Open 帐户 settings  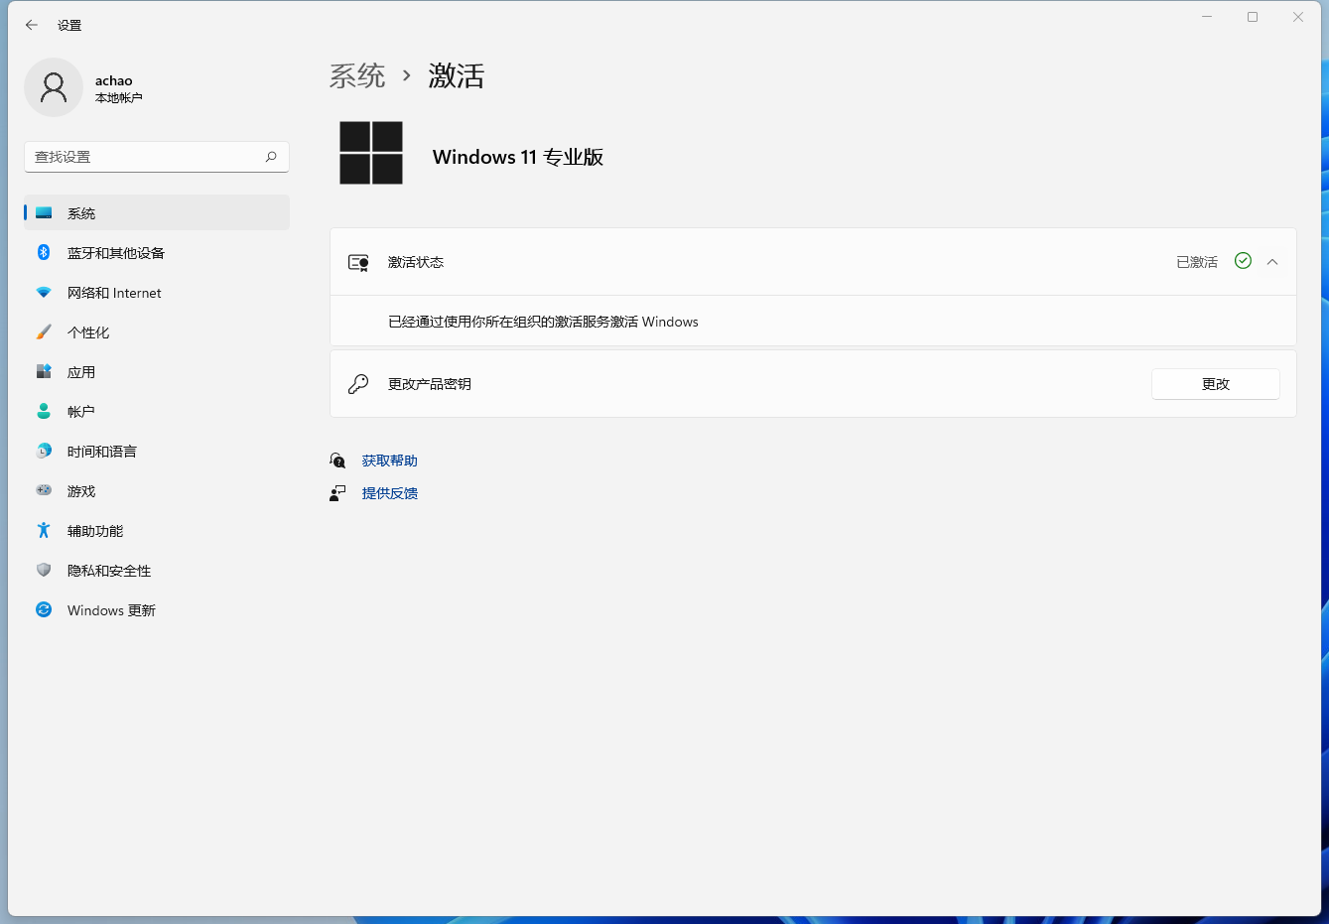point(157,412)
